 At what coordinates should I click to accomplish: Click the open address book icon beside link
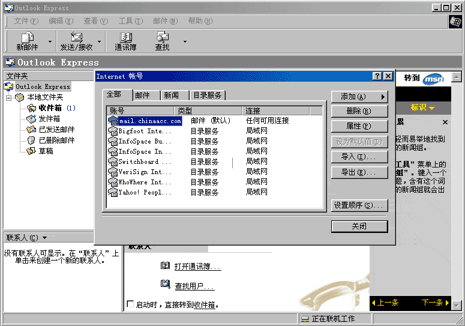click(x=165, y=265)
